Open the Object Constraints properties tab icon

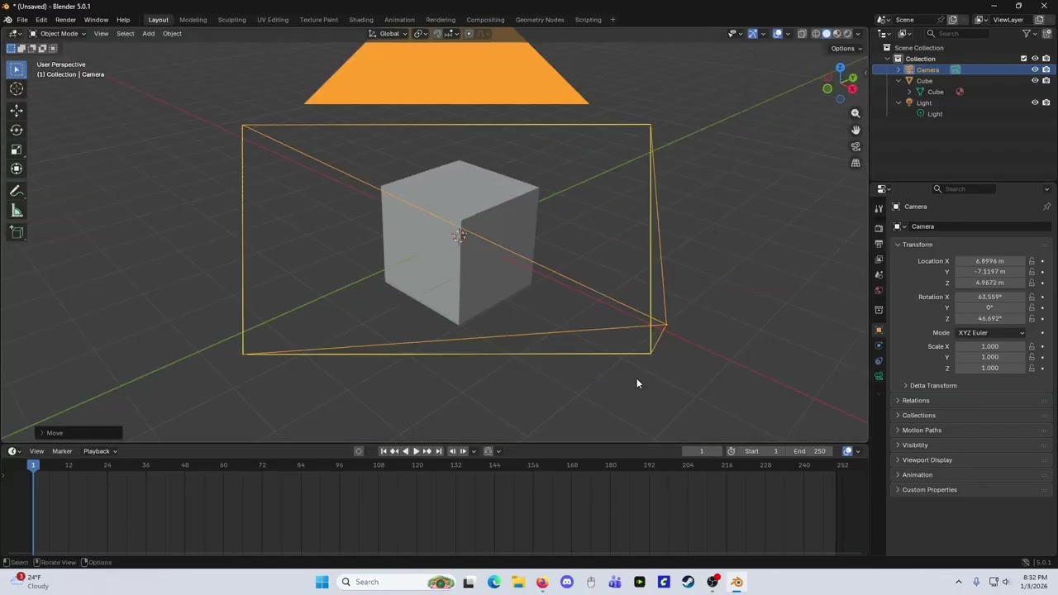(879, 361)
